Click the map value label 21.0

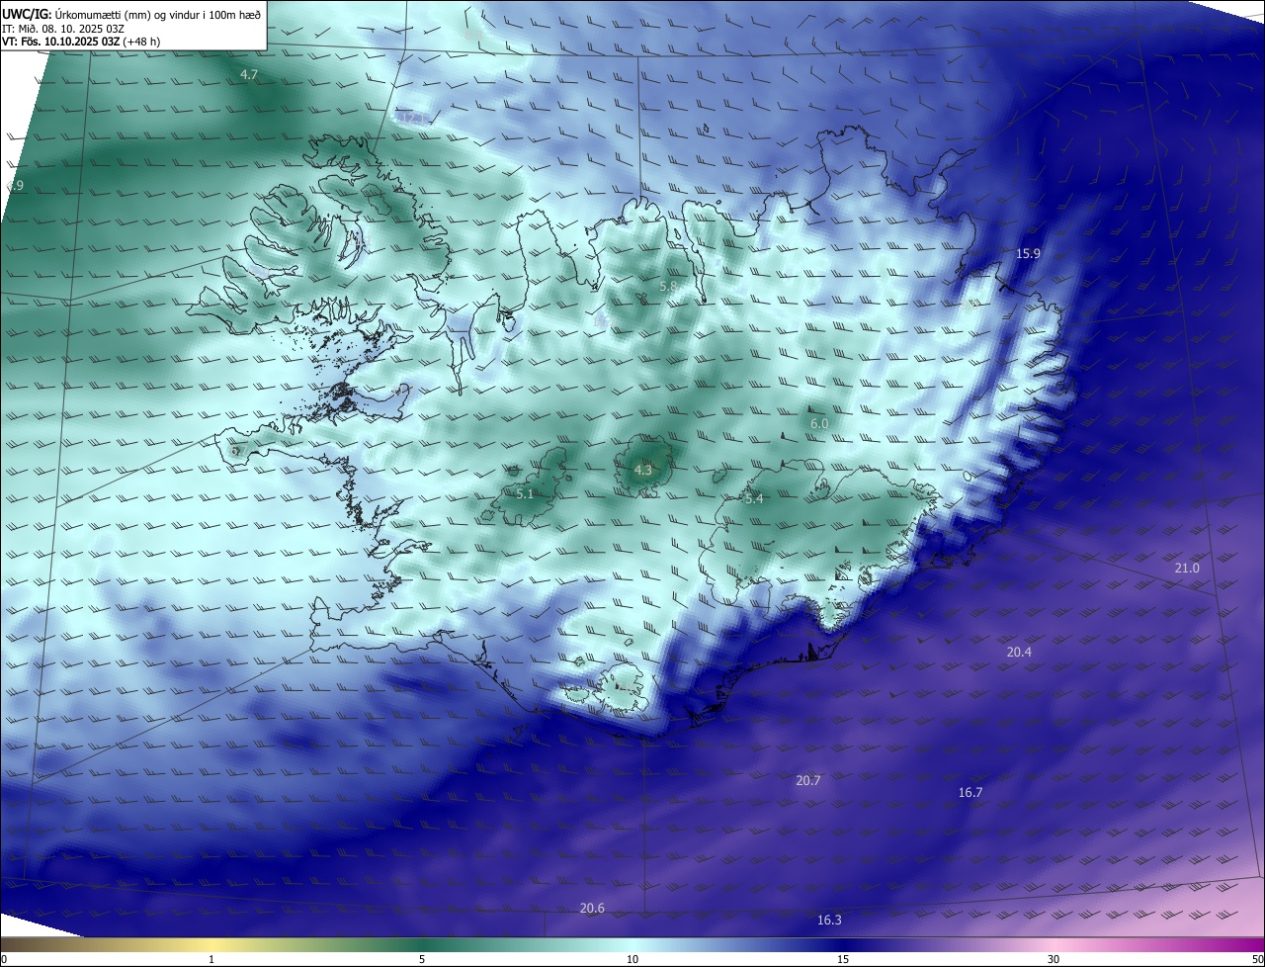point(1187,568)
